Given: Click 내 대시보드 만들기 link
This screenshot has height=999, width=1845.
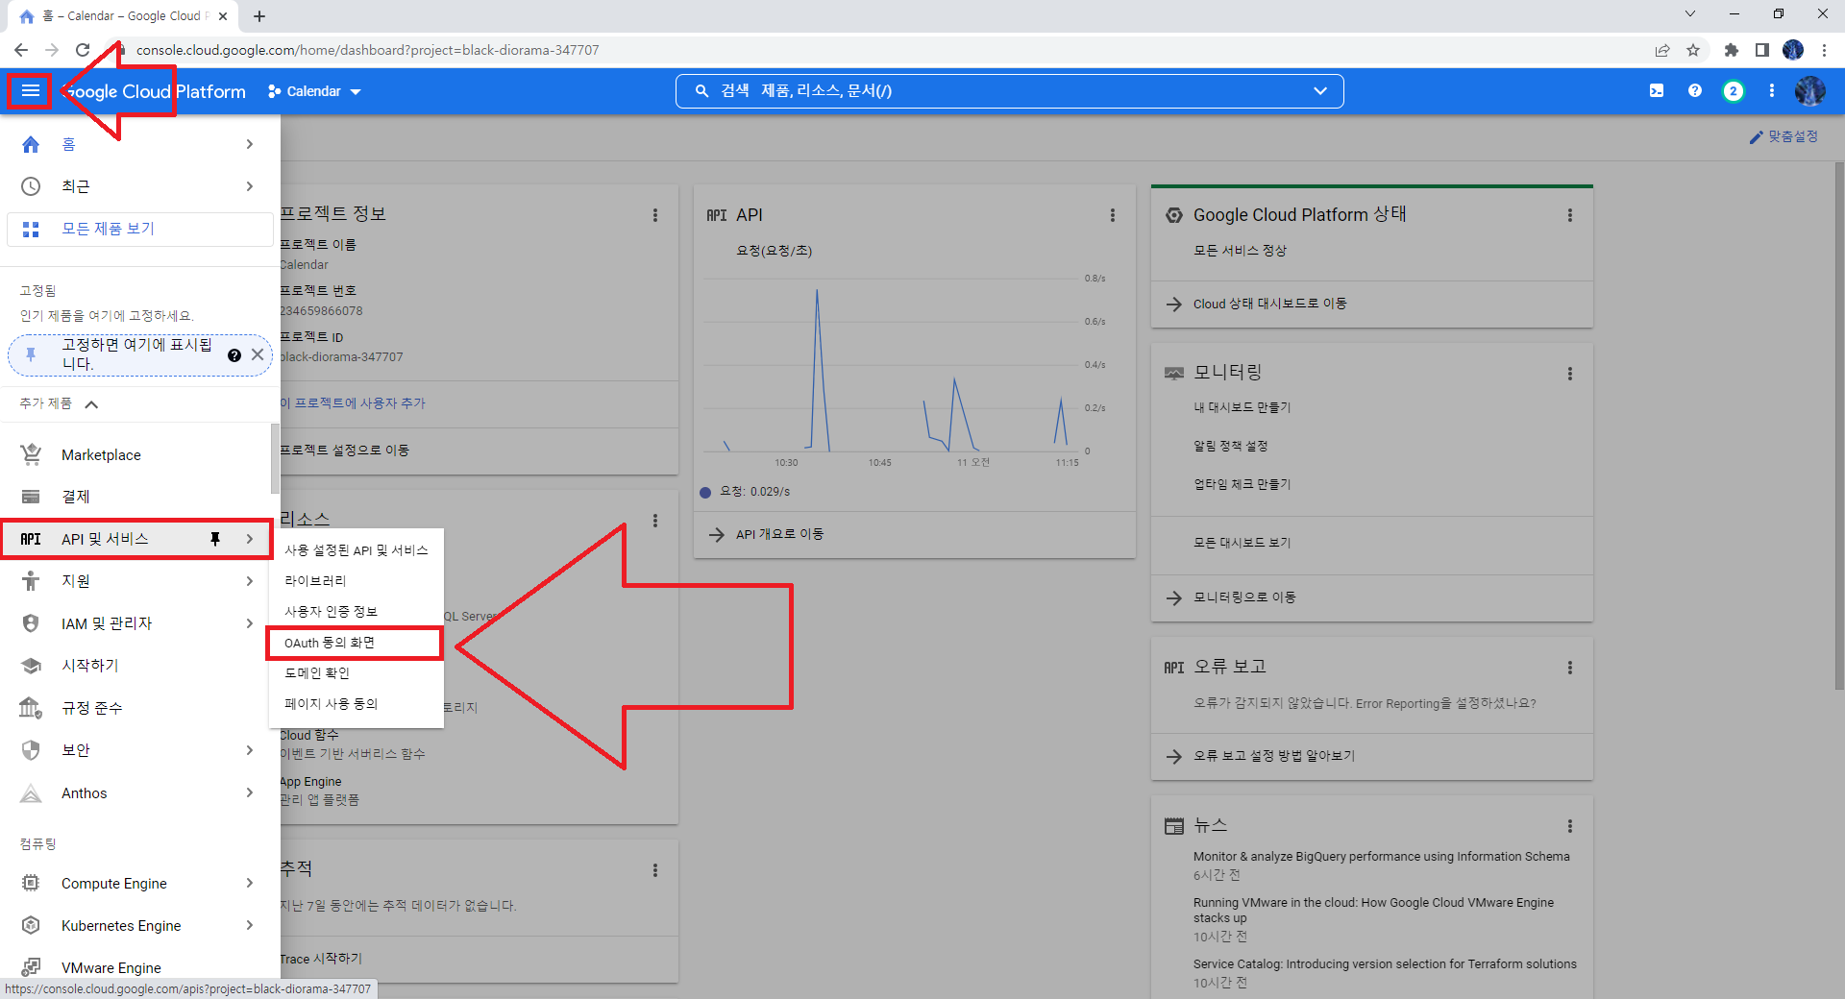Looking at the screenshot, I should pyautogui.click(x=1242, y=408).
